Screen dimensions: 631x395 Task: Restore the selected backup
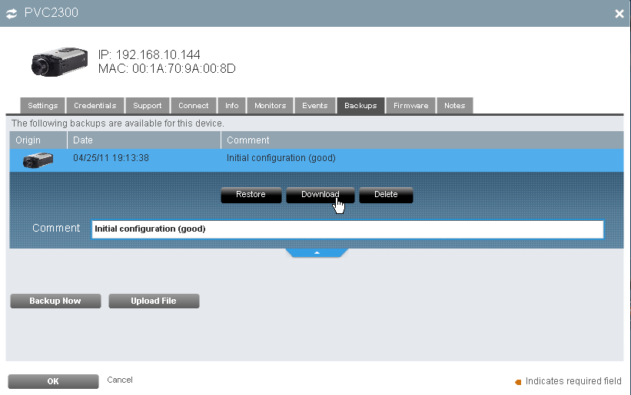(x=251, y=195)
